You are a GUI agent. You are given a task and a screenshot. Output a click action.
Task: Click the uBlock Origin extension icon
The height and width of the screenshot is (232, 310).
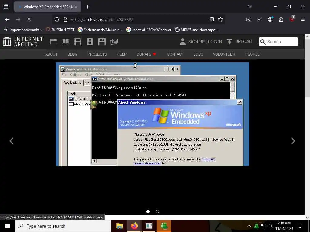point(292,19)
